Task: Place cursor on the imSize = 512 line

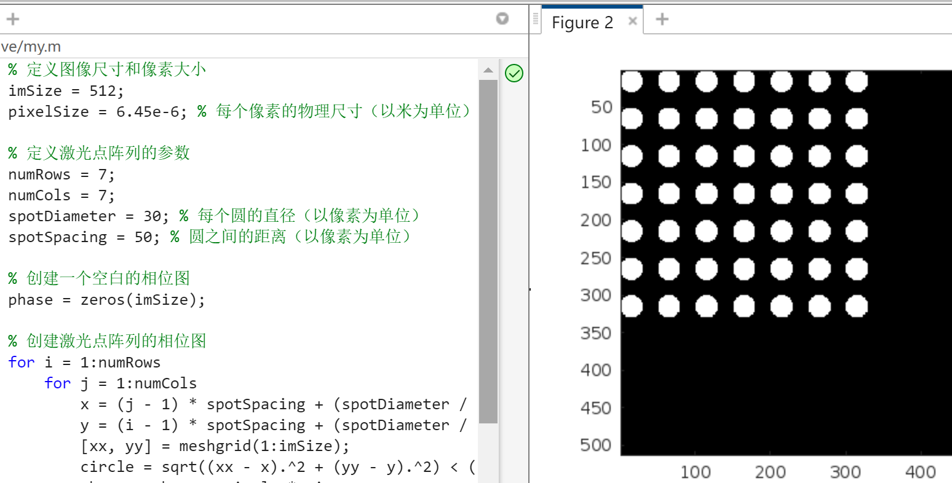Action: (x=66, y=91)
